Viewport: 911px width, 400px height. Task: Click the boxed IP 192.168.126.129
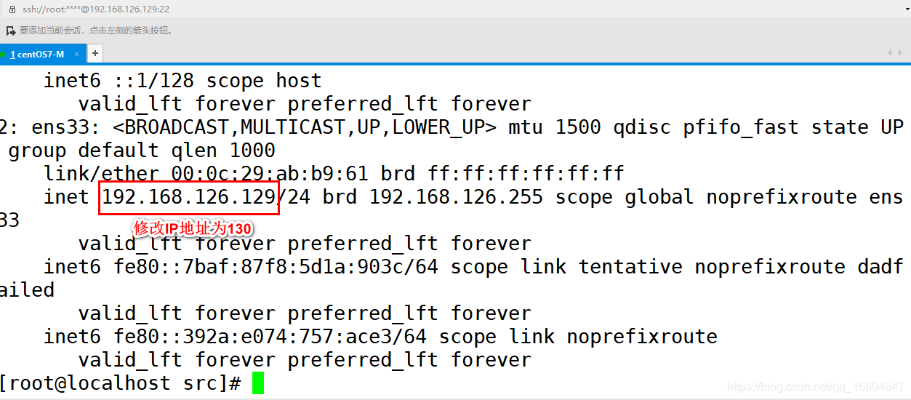tap(189, 197)
